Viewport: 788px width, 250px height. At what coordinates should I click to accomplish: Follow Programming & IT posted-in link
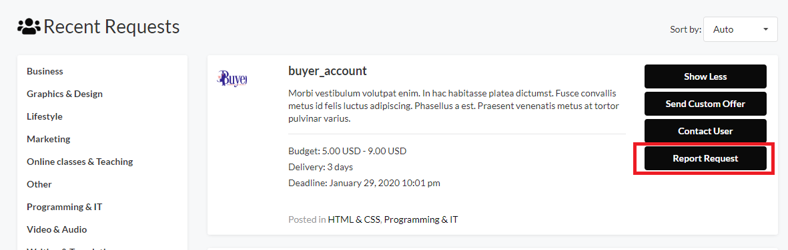(x=421, y=219)
